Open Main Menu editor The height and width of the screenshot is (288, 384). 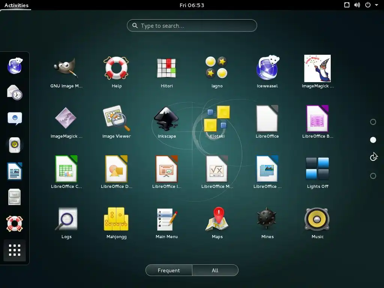coord(166,223)
